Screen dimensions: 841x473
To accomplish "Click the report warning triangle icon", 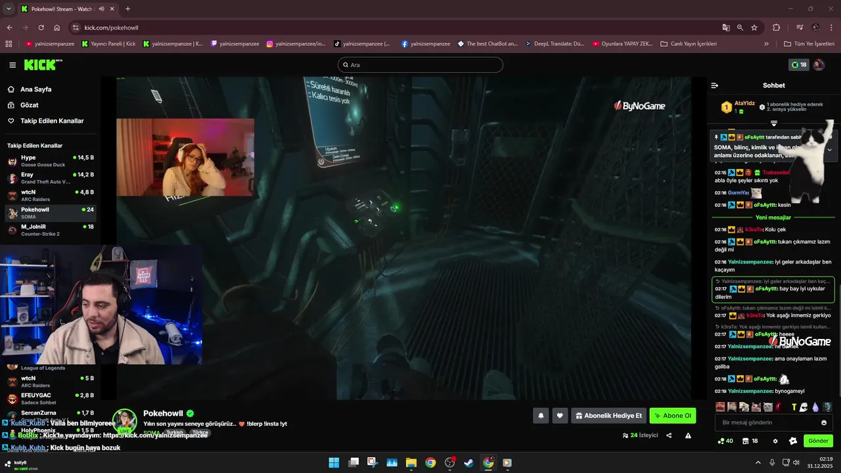I will 688,436.
